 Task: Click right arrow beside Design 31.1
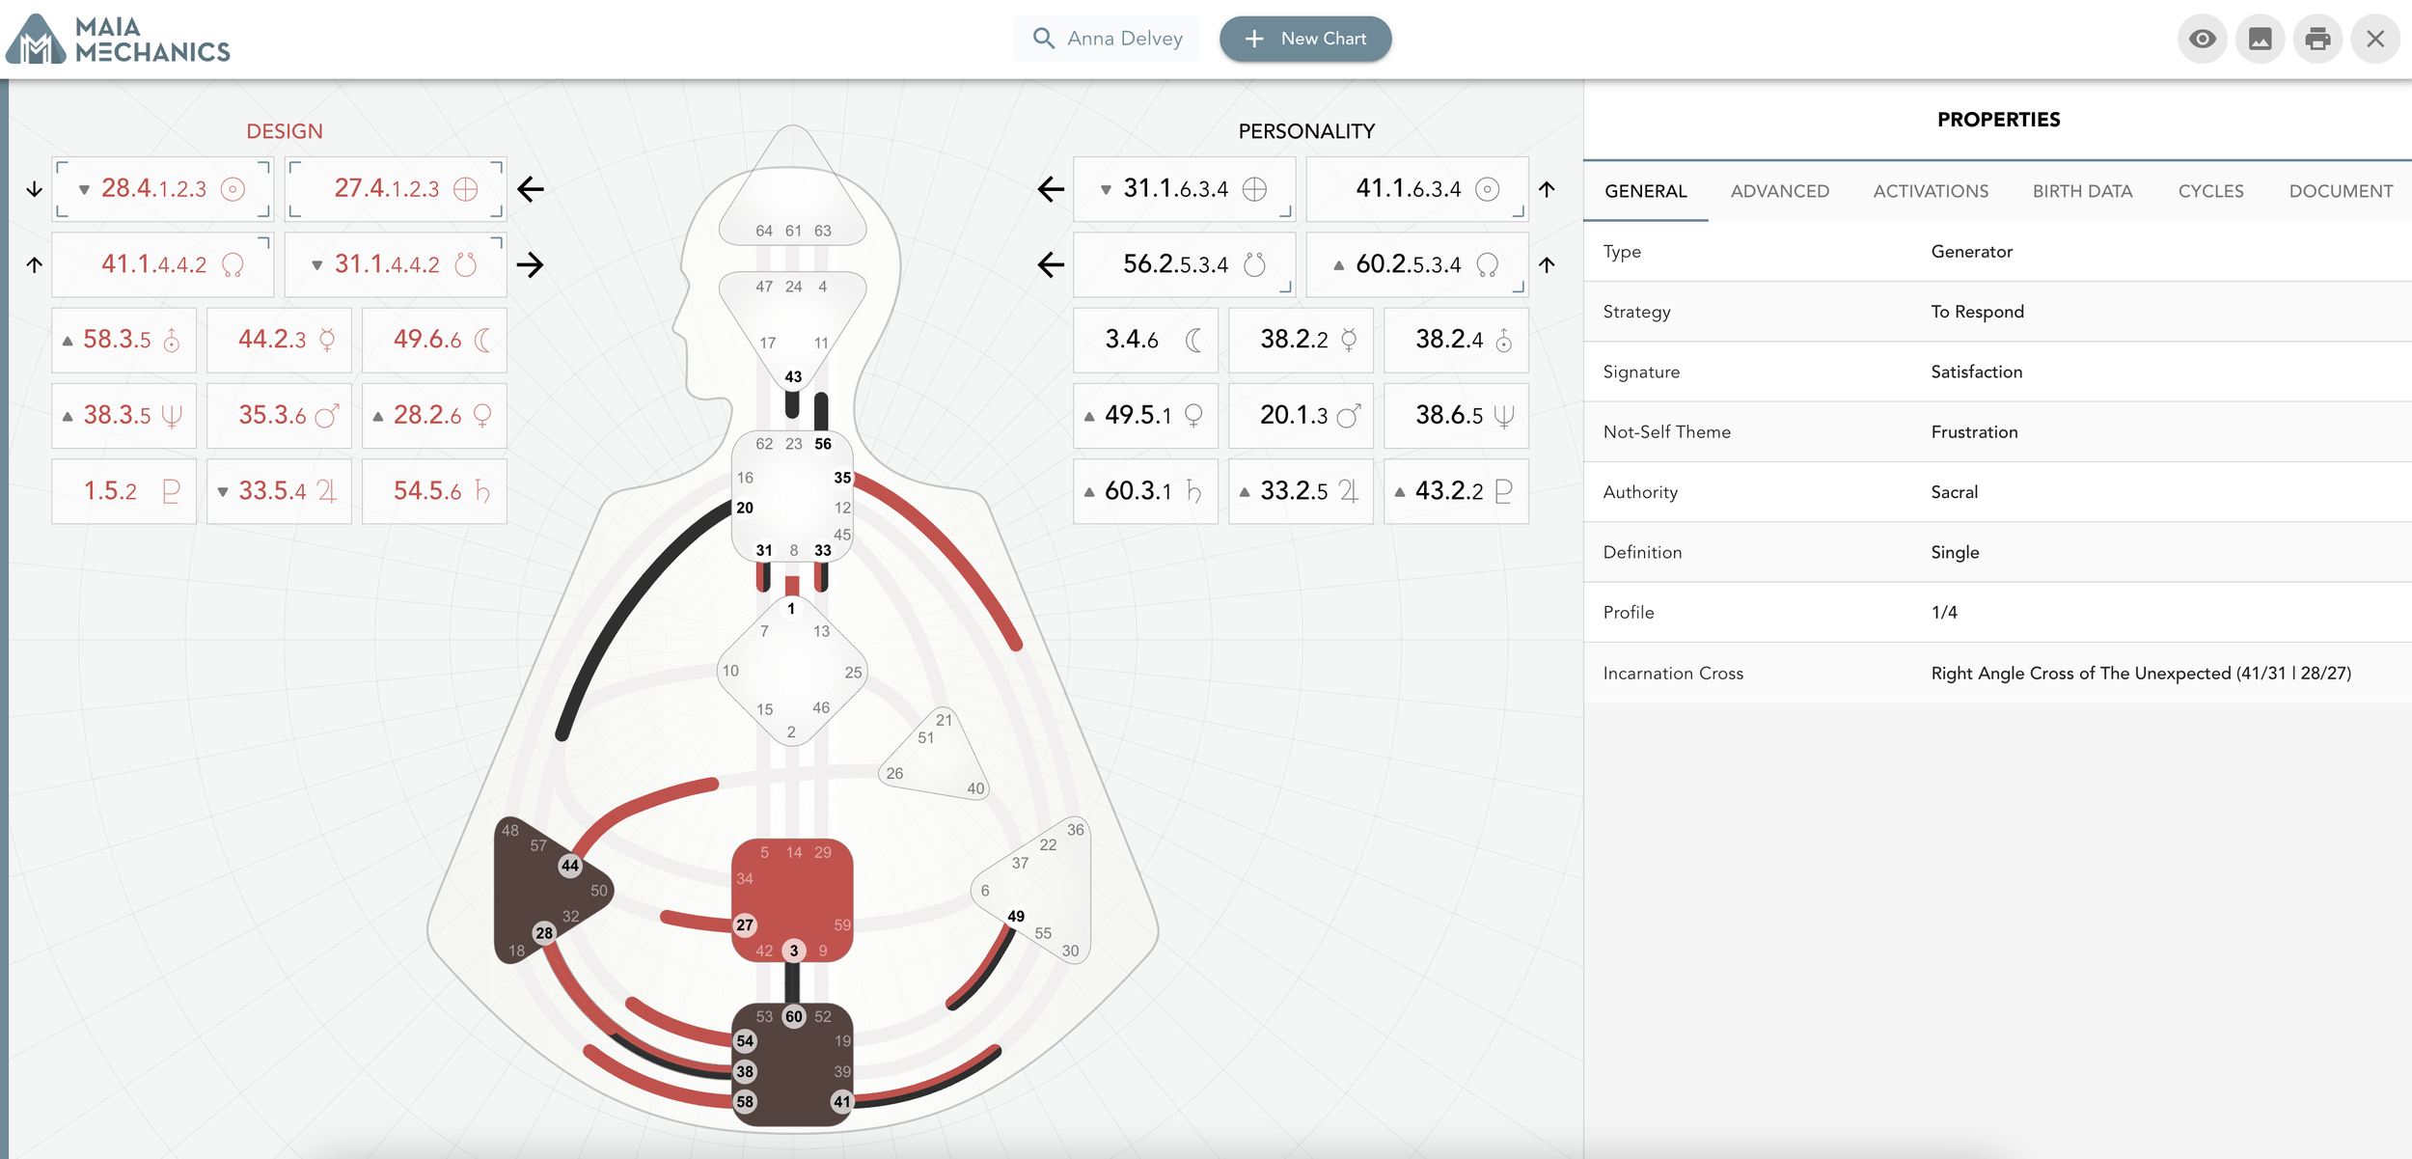(531, 264)
